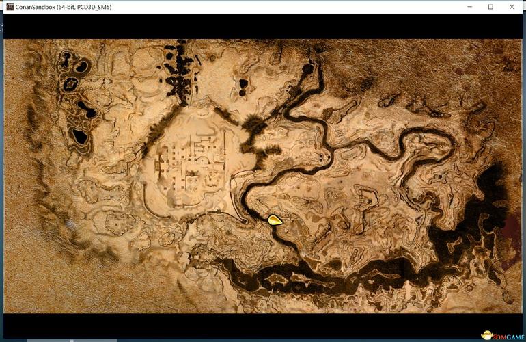Click the ConanSandbox app icon in title bar
Viewport: 526px width, 342px height.
point(10,7)
